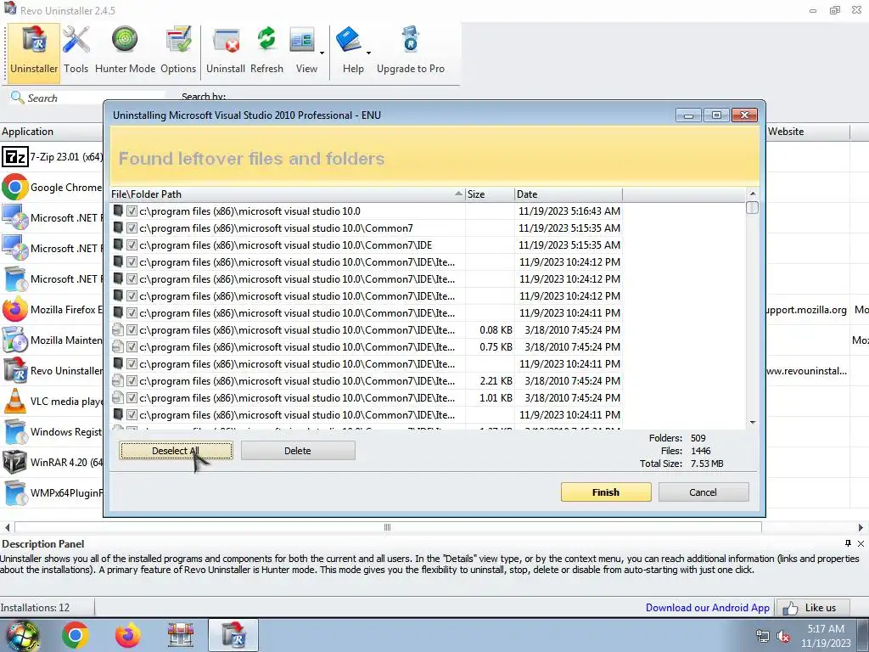Viewport: 869px width, 652px height.
Task: Uncheck checkbox of last fully visible row
Action: click(132, 414)
